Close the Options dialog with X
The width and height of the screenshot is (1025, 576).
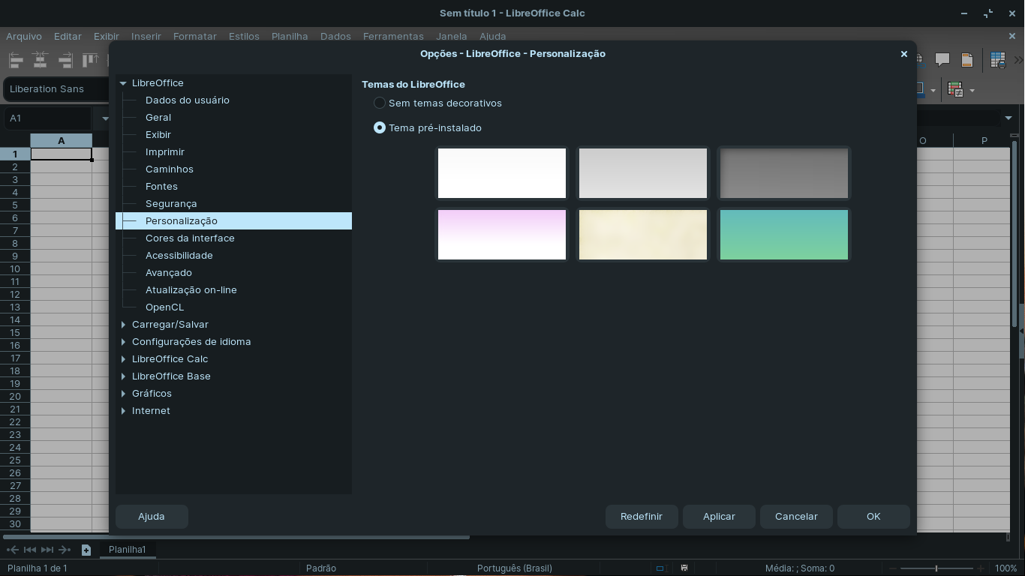coord(904,53)
